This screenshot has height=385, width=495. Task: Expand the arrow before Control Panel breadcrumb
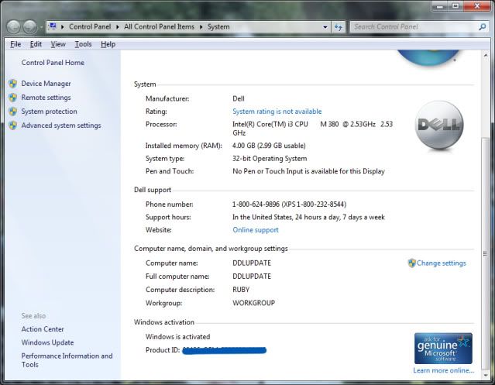click(63, 27)
